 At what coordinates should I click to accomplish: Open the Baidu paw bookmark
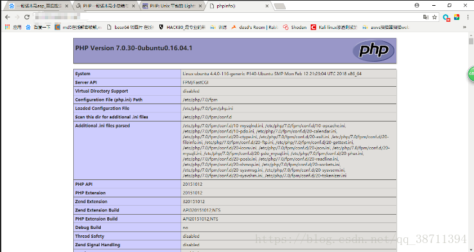[39, 27]
